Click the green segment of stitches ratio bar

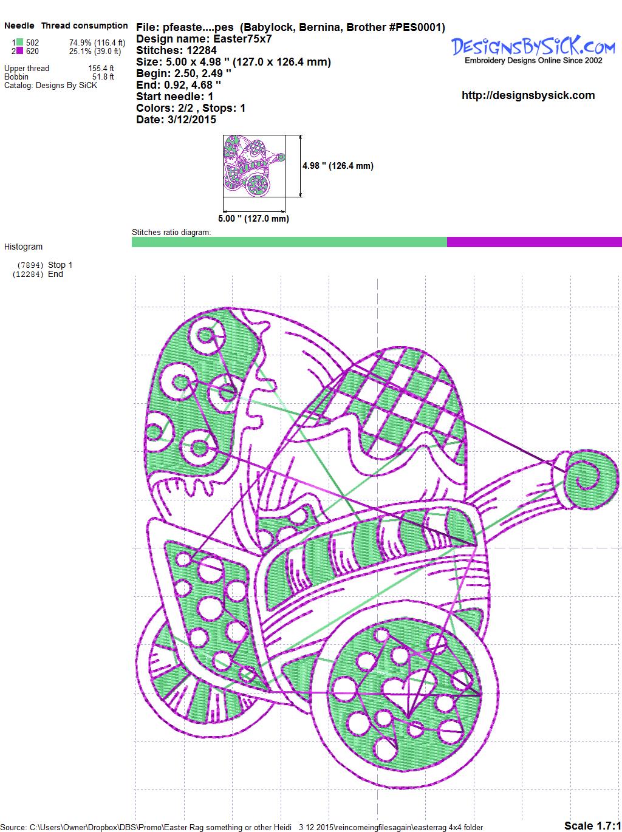pos(289,242)
